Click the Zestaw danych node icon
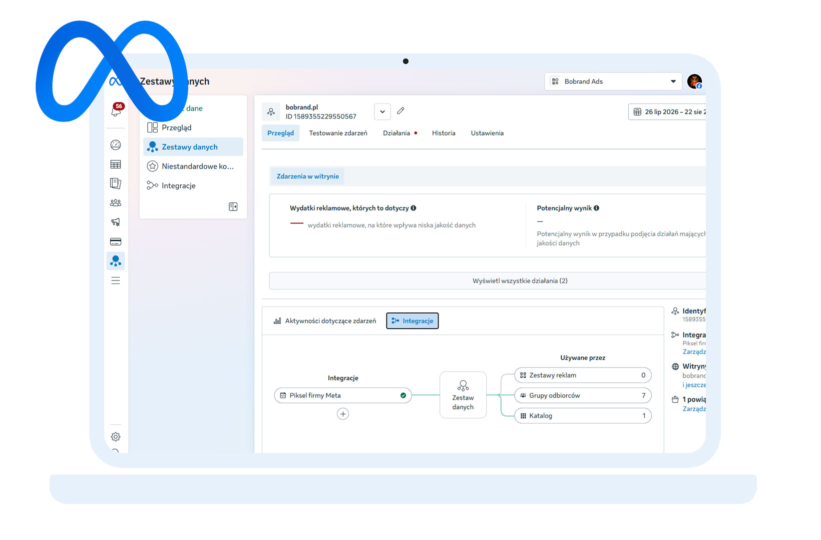Screen dimensions: 821x540 point(463,385)
